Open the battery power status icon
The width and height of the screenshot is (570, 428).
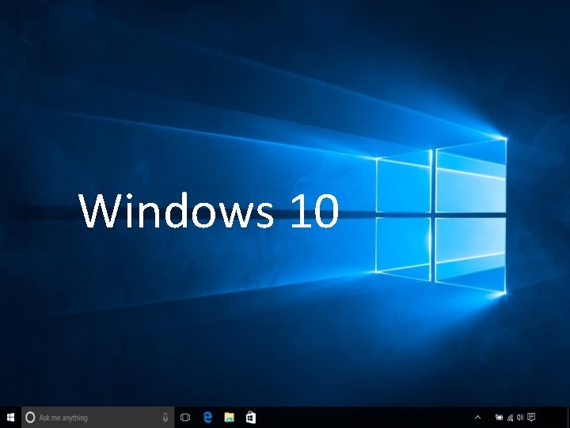[x=499, y=418]
